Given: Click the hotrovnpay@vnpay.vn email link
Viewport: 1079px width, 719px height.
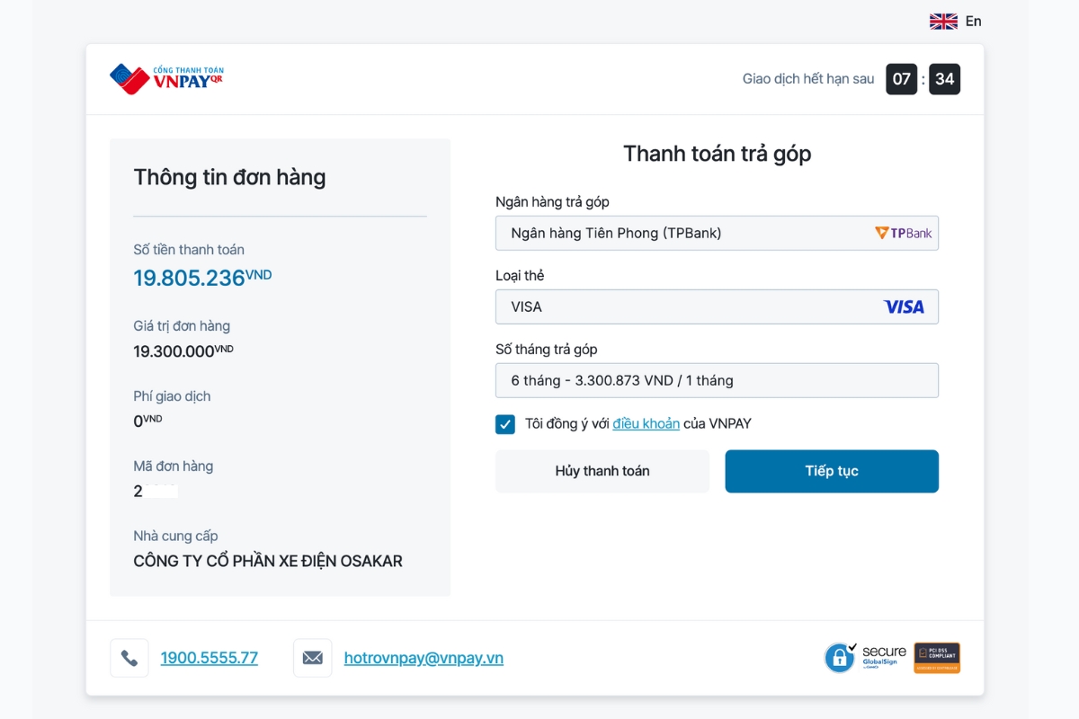Looking at the screenshot, I should (424, 658).
